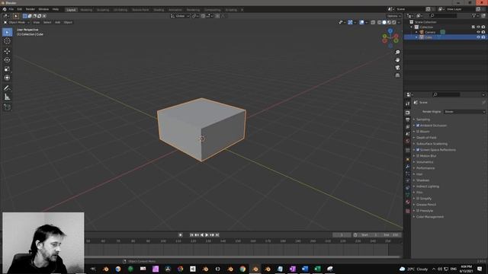Toggle camera view icon in viewport
This screenshot has height=274, width=488.
pyautogui.click(x=397, y=68)
